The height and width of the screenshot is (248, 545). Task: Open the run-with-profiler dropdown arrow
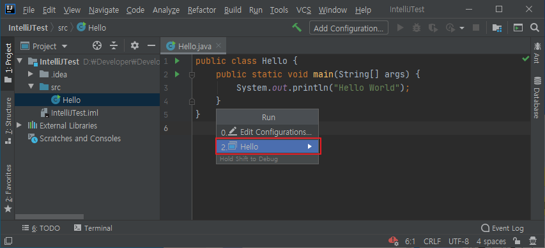coord(462,28)
